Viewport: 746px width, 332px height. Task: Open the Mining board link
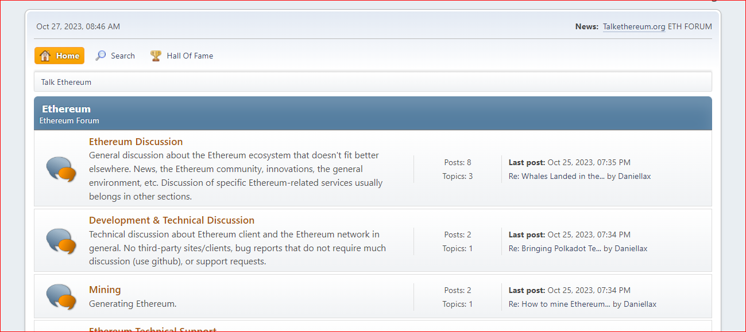(105, 290)
